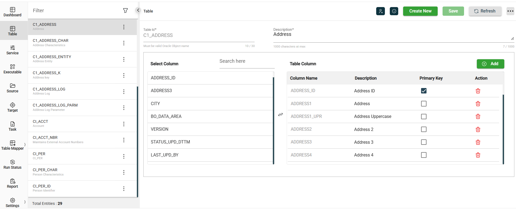Go to the Dashboard section

click(13, 12)
